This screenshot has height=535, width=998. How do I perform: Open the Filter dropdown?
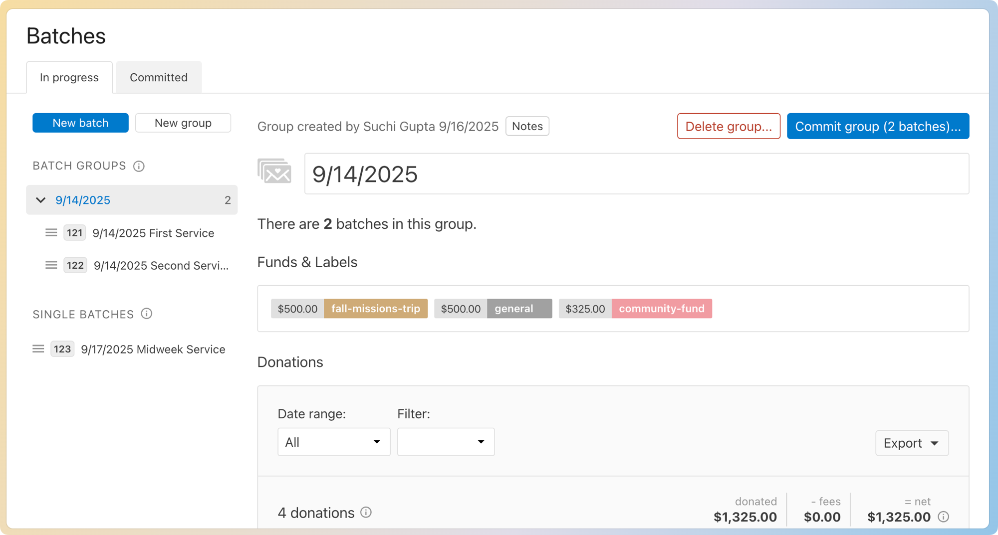446,442
